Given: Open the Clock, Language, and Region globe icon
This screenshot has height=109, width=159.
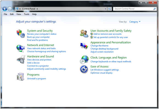Looking at the screenshot, I should click(84, 60).
